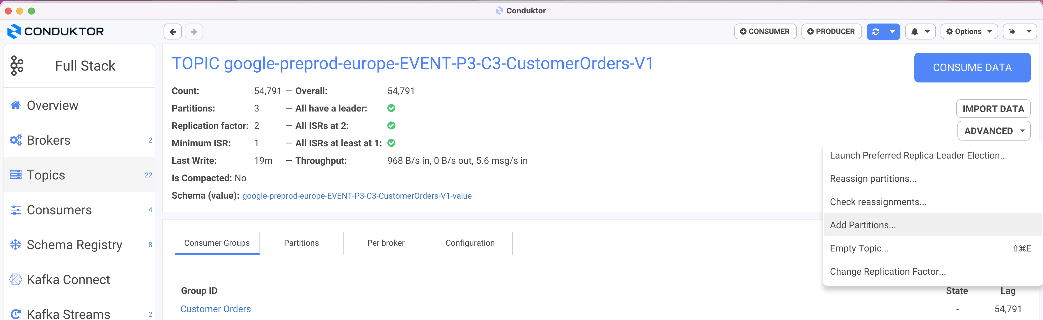Image resolution: width=1043 pixels, height=320 pixels.
Task: Click the topic title heading
Action: 413,64
